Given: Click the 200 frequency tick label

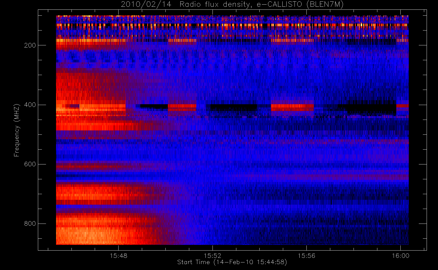Looking at the screenshot, I should (x=30, y=45).
